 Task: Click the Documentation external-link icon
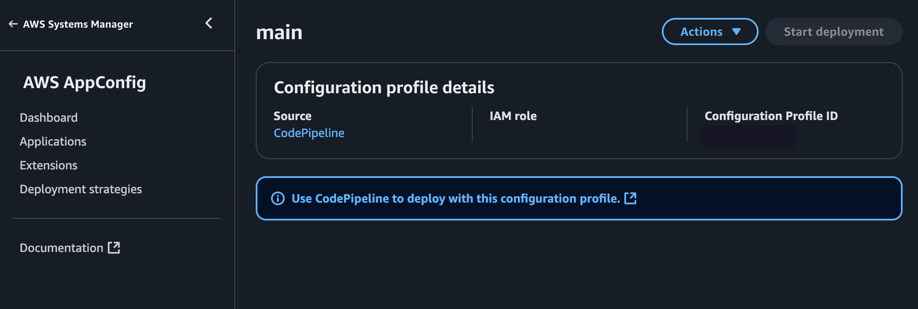pyautogui.click(x=114, y=247)
